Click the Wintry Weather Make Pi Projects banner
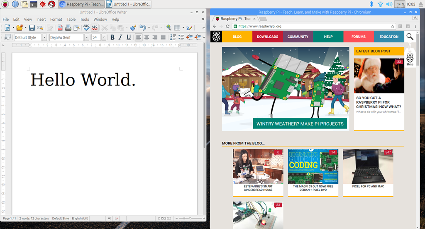This screenshot has height=229, width=425. (x=300, y=124)
